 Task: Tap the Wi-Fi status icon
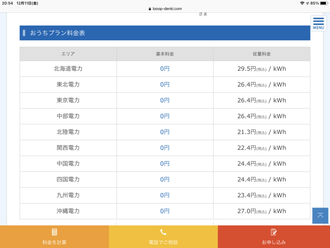click(302, 3)
